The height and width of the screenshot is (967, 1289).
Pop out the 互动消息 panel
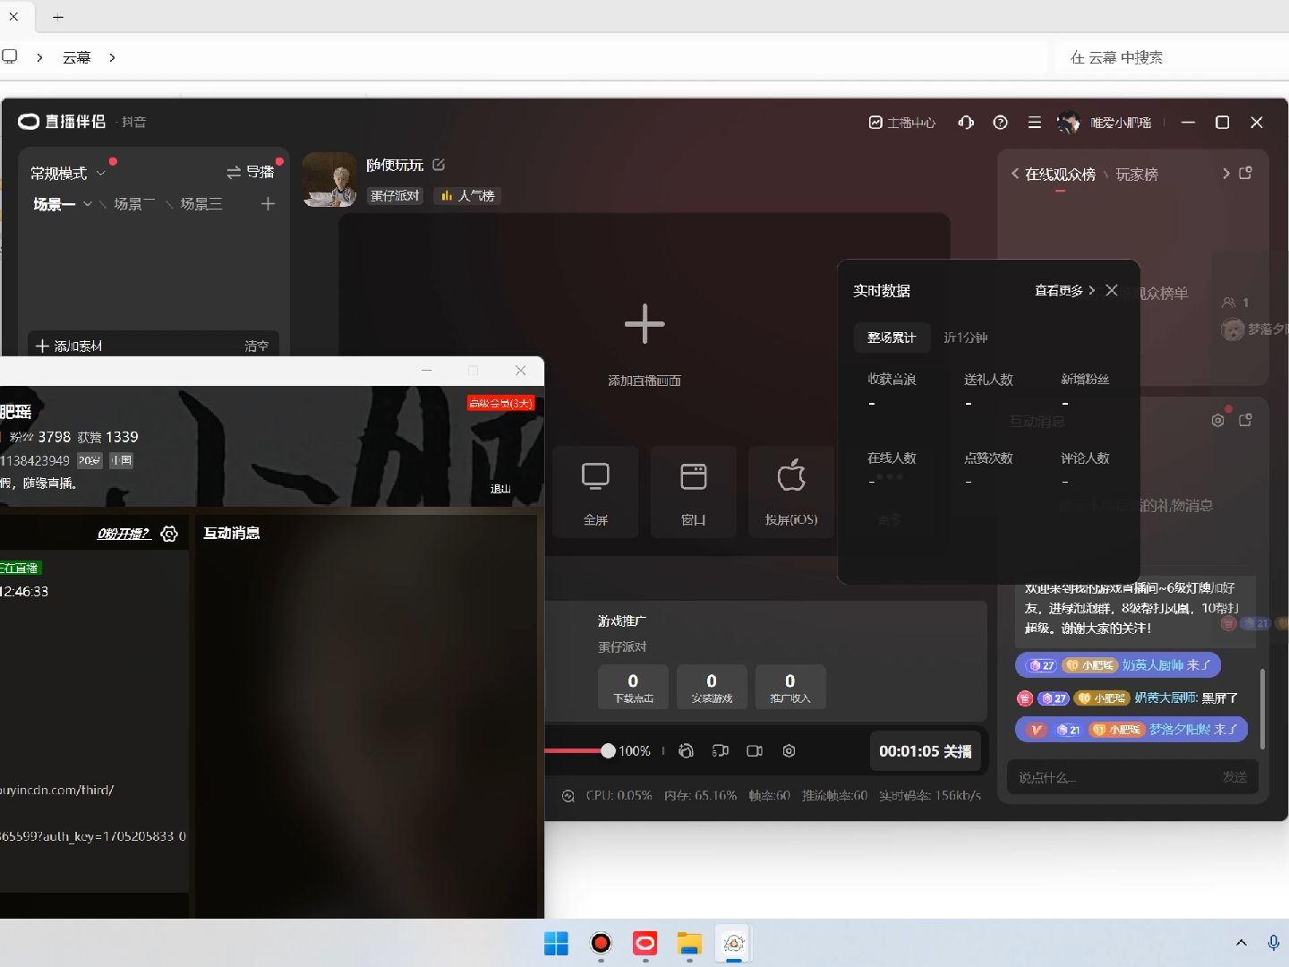[1245, 420]
